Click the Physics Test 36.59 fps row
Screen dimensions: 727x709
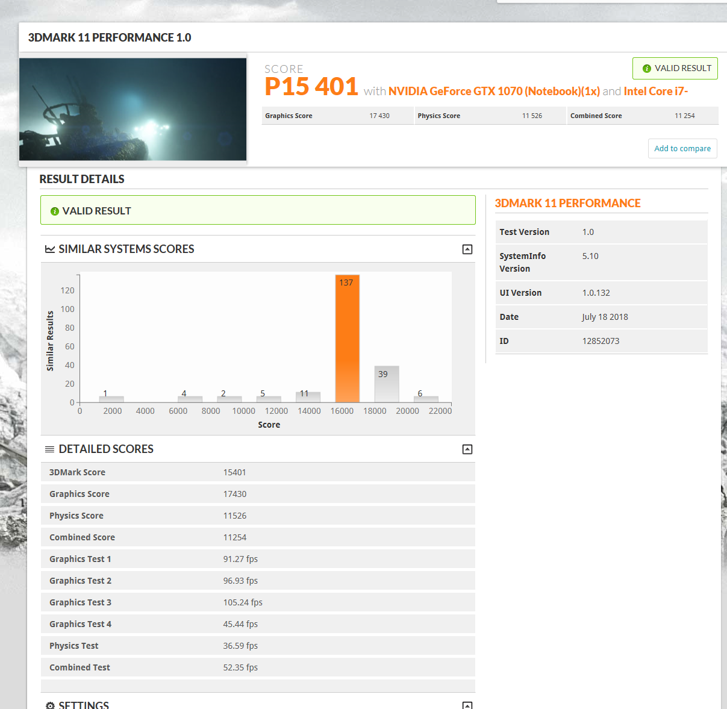(x=258, y=646)
